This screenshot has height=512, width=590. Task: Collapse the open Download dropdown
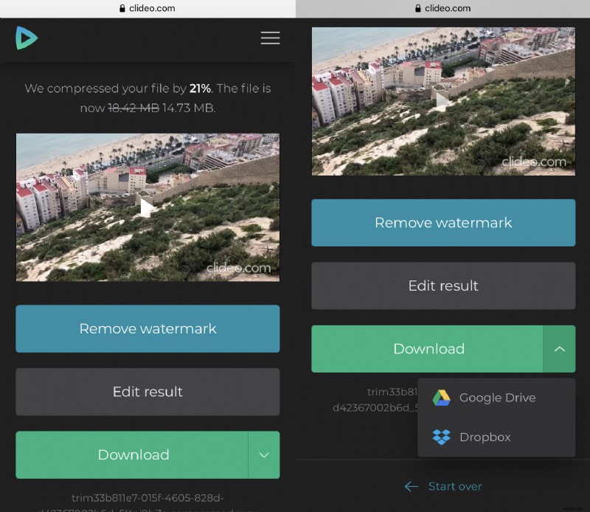(560, 349)
